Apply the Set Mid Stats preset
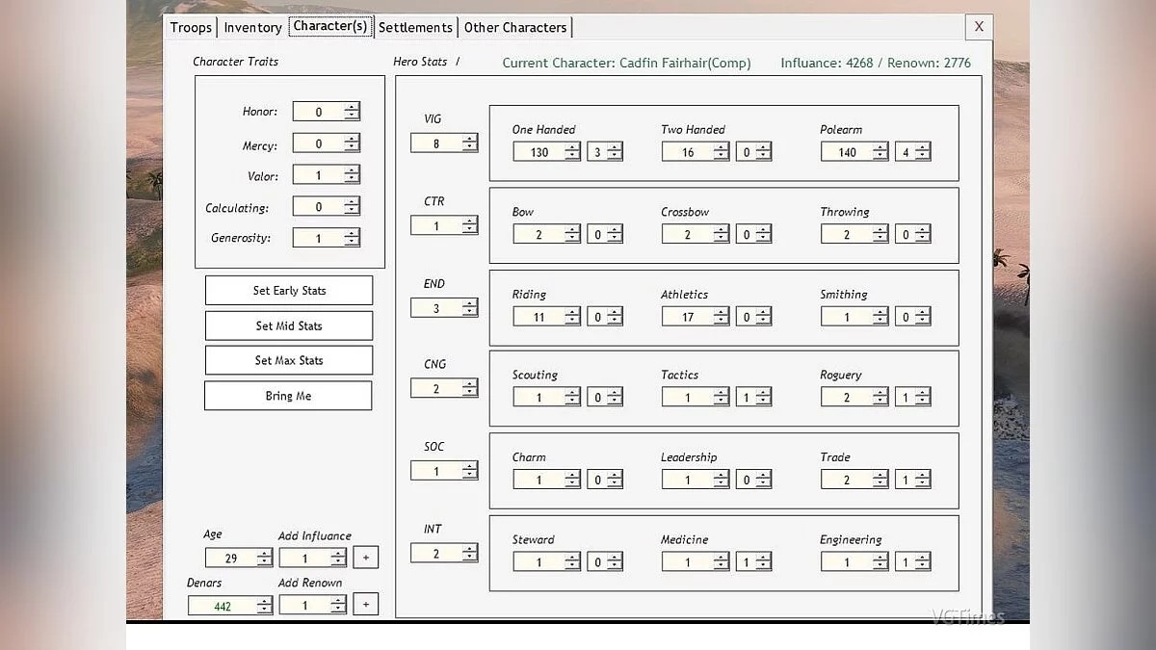 (x=289, y=325)
